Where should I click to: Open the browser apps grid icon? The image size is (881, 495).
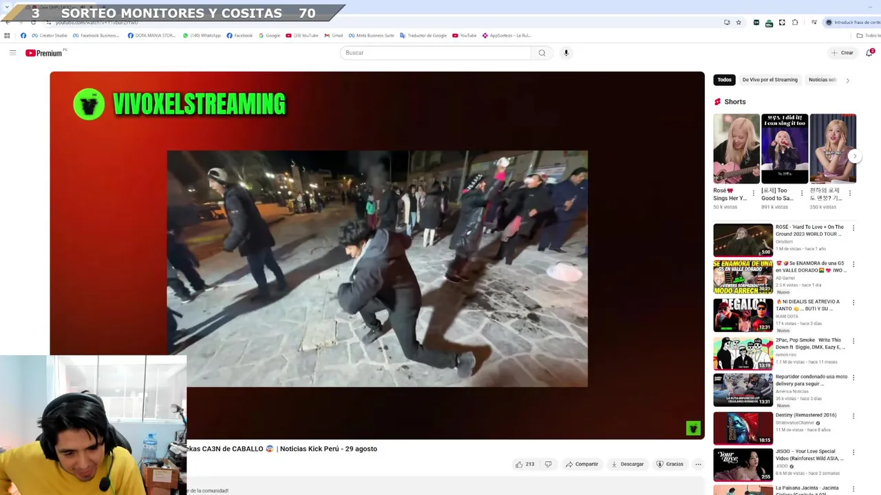click(7, 36)
